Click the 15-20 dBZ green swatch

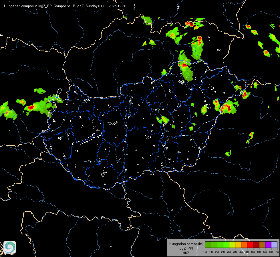214,244
